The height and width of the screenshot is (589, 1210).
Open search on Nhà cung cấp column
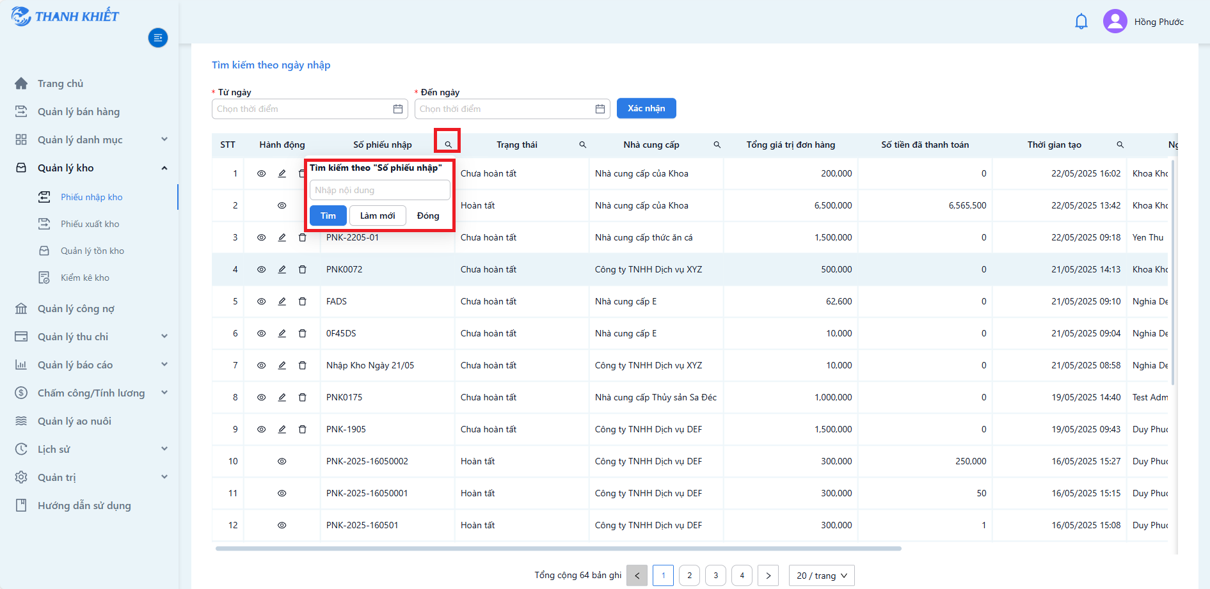click(x=717, y=145)
